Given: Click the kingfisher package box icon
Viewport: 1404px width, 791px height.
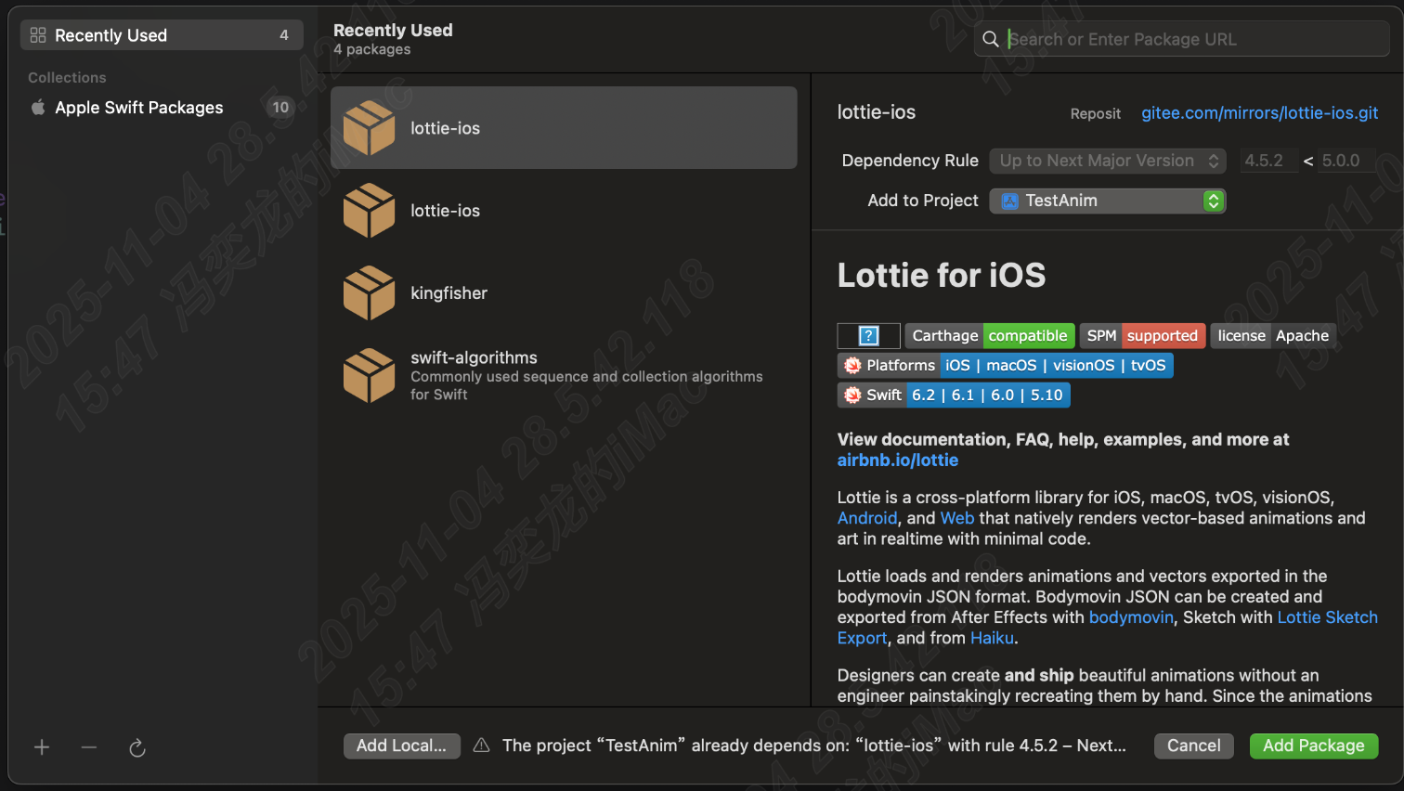Looking at the screenshot, I should tap(370, 293).
